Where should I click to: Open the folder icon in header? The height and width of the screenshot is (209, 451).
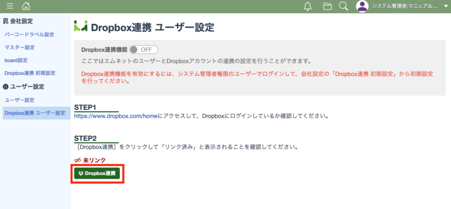pyautogui.click(x=327, y=6)
